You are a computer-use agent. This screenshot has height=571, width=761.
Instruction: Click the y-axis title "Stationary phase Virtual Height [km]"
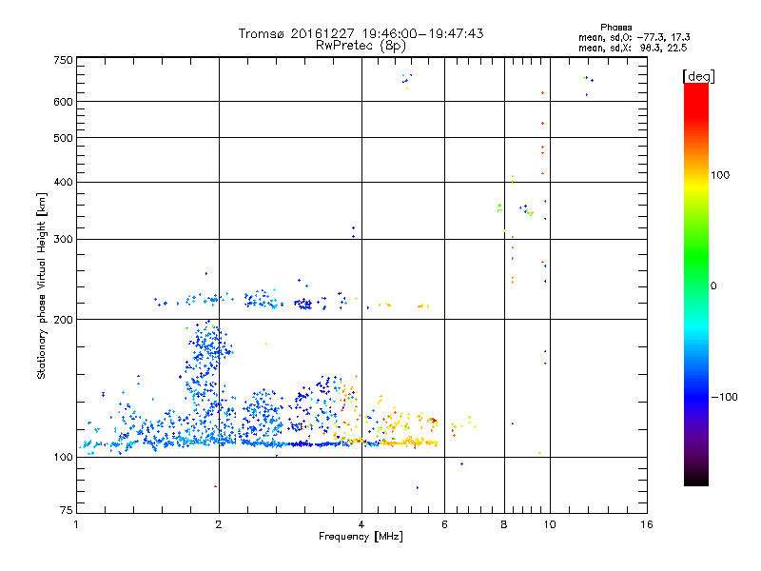tap(41, 286)
